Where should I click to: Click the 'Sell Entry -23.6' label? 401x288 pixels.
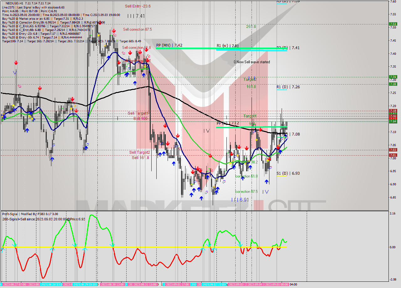[138, 6]
